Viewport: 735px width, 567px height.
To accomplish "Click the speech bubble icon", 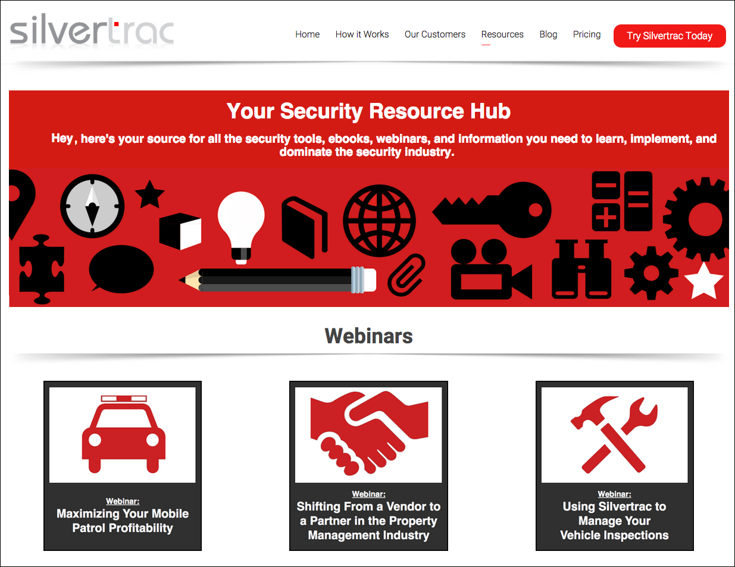I will tap(121, 269).
